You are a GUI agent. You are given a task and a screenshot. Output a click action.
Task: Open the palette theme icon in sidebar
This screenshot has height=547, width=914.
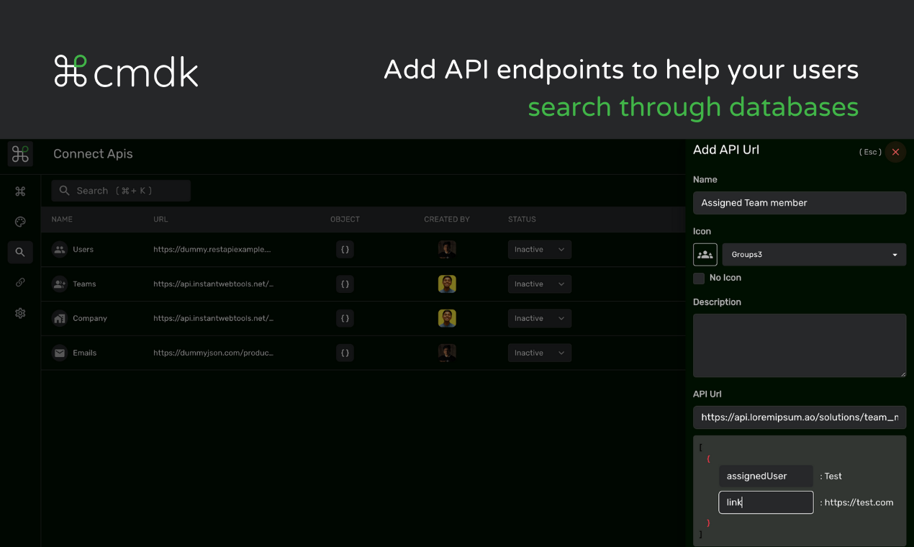coord(20,222)
